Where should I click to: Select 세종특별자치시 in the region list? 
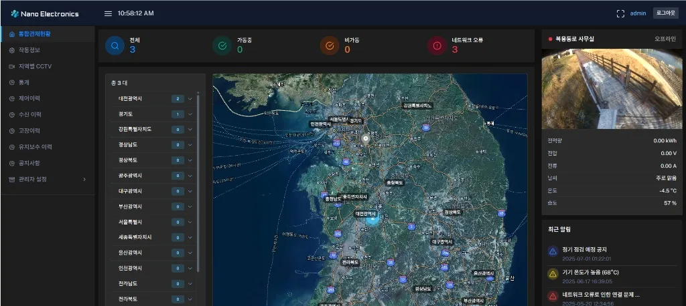pos(153,237)
